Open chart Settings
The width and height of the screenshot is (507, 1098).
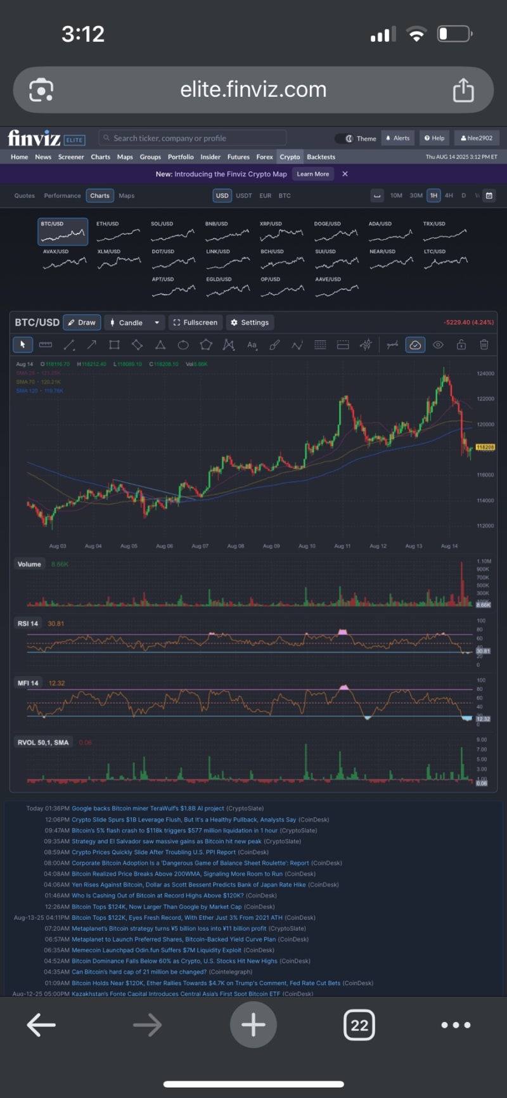pos(250,323)
